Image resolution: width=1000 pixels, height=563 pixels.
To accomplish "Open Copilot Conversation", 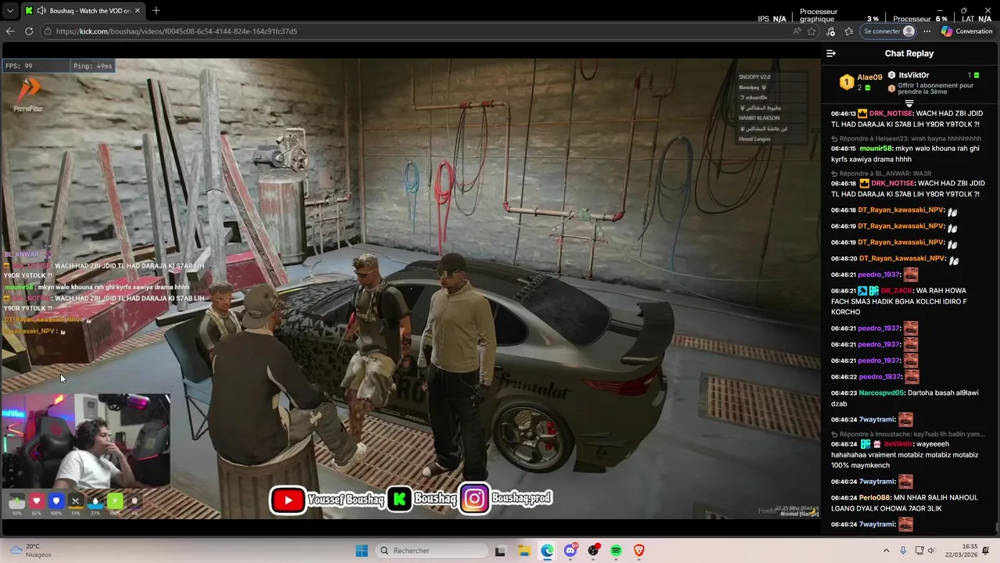I will 966,31.
